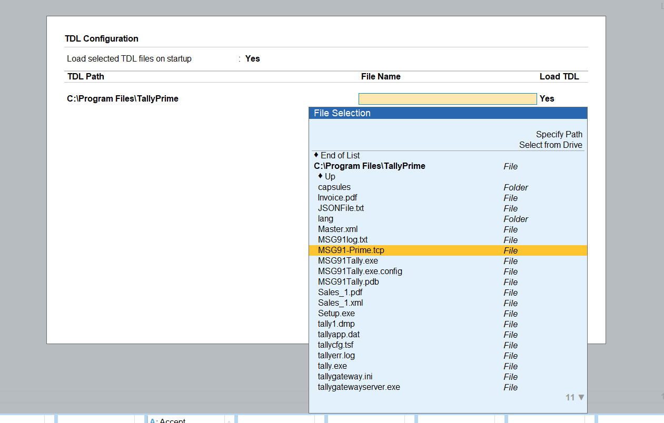Image resolution: width=664 pixels, height=423 pixels.
Task: Select Invoice.pdf in the file list
Action: pyautogui.click(x=337, y=198)
